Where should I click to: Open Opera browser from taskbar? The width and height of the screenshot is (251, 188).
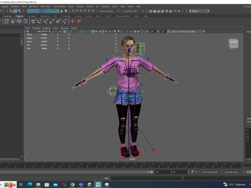pos(64,184)
